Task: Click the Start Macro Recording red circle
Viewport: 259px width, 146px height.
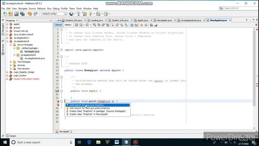Action: click(142, 25)
